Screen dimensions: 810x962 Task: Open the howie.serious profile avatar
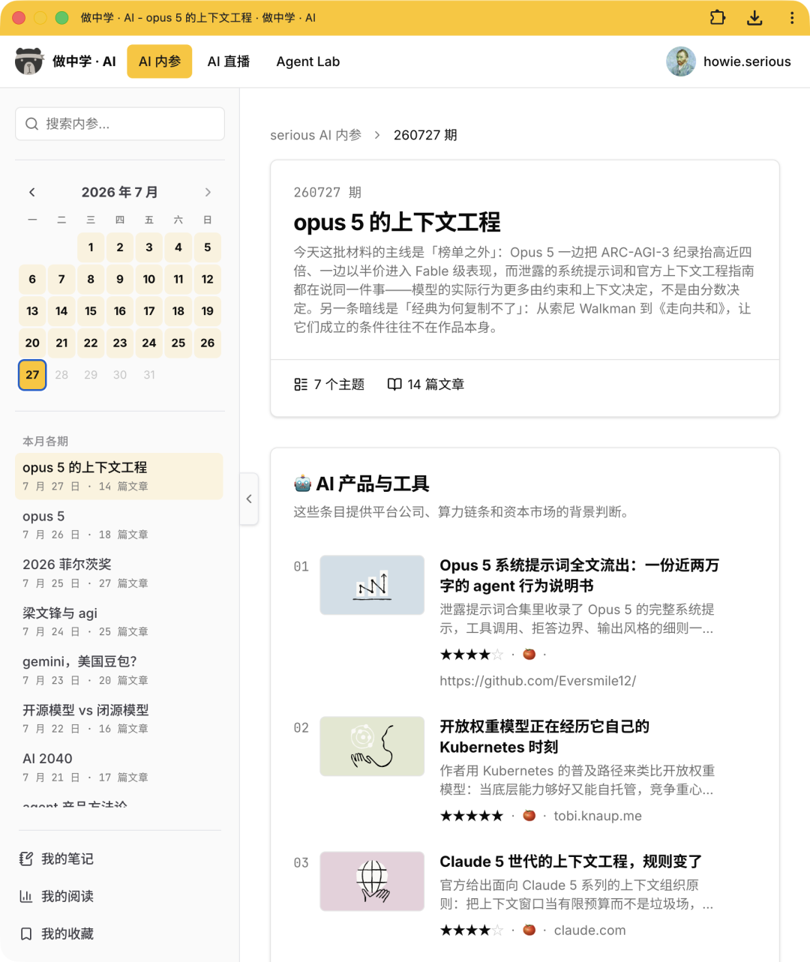tap(681, 61)
